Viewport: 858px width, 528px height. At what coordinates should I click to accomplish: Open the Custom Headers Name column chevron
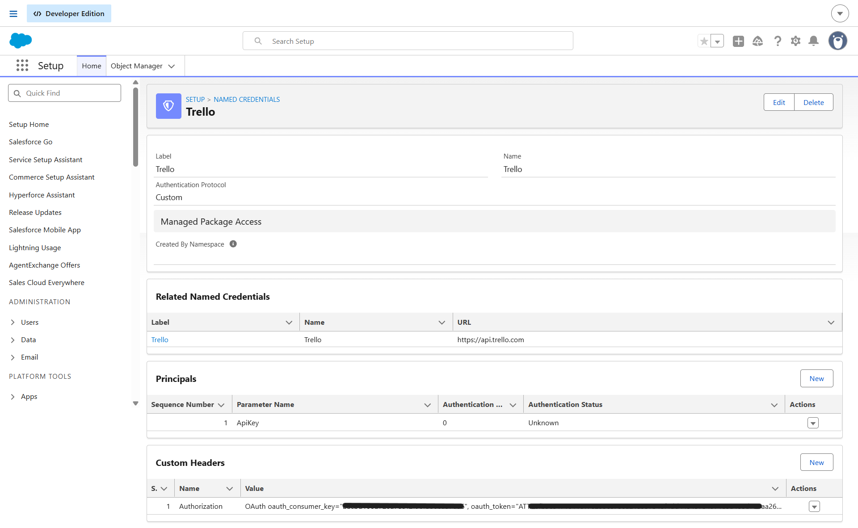(x=230, y=489)
